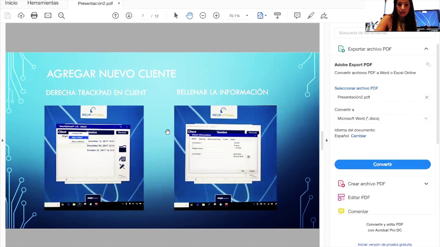This screenshot has width=440, height=247.
Task: Open the sign document tool
Action: tap(324, 15)
